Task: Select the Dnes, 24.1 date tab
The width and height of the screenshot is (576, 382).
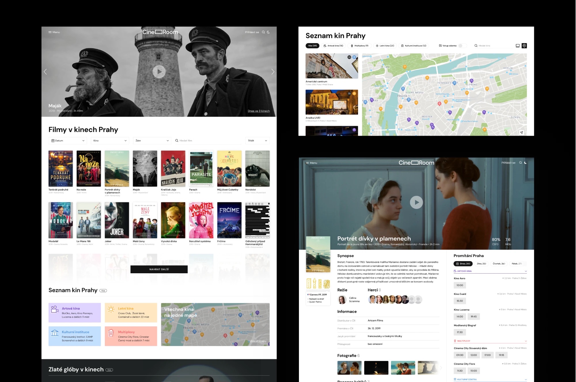Action: (x=463, y=264)
